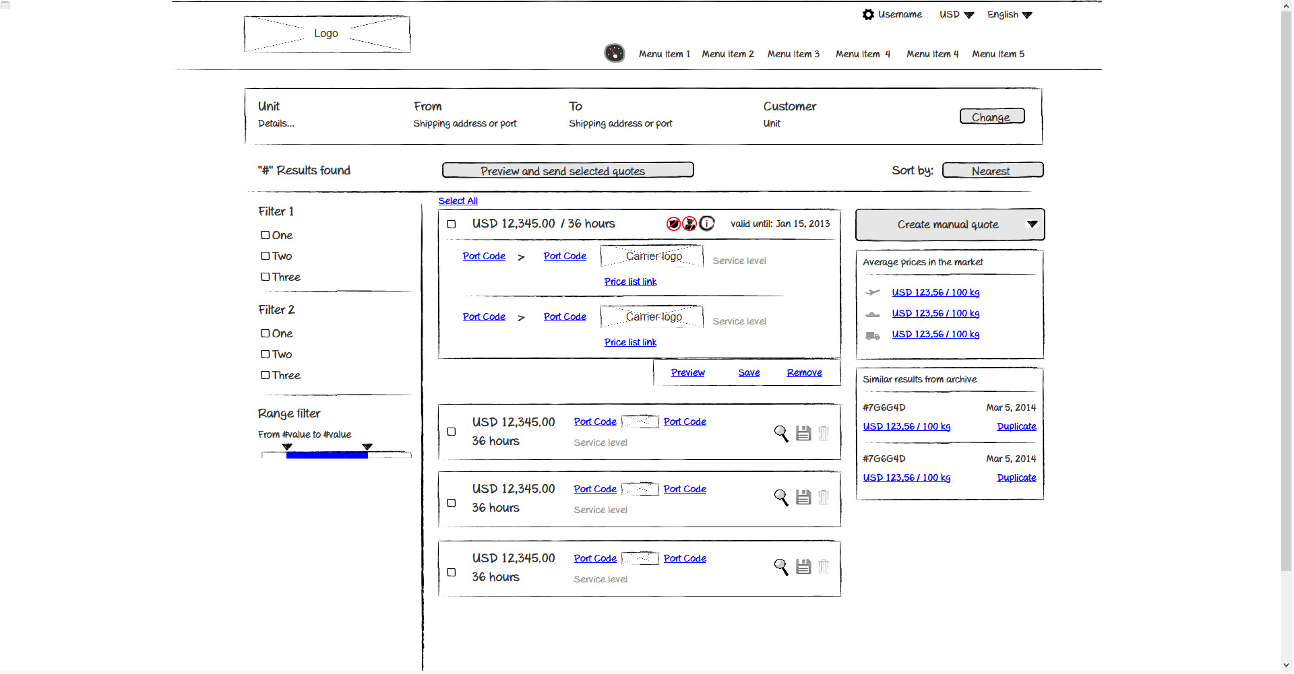Click the gear icon beside Username
This screenshot has height=674, width=1294.
pos(868,15)
